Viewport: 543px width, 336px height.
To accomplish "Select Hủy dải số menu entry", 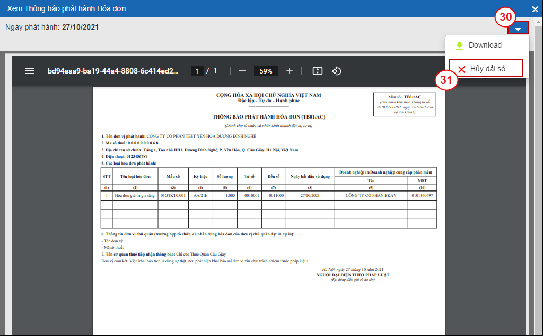I will click(x=486, y=68).
